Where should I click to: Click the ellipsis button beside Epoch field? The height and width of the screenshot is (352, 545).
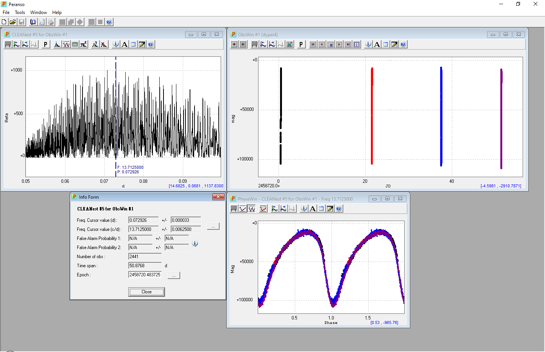(x=174, y=275)
